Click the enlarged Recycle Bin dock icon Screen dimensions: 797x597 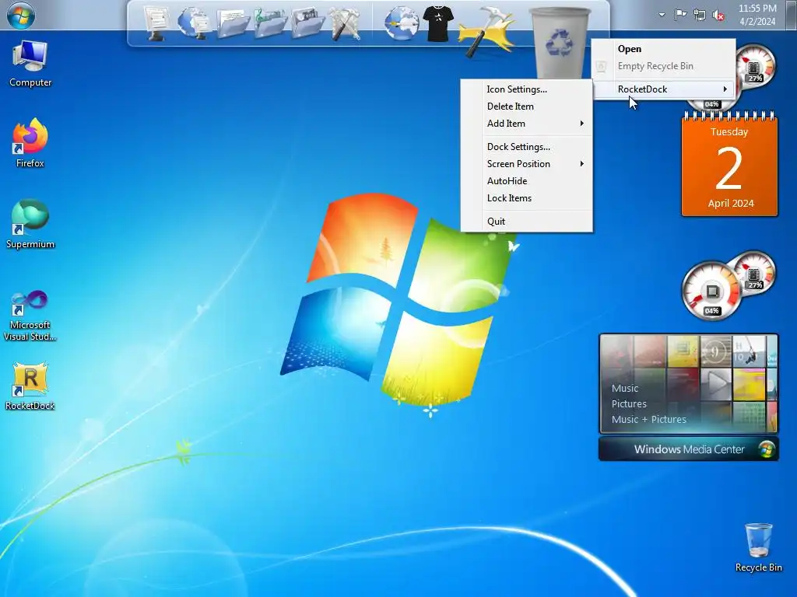[x=559, y=44]
